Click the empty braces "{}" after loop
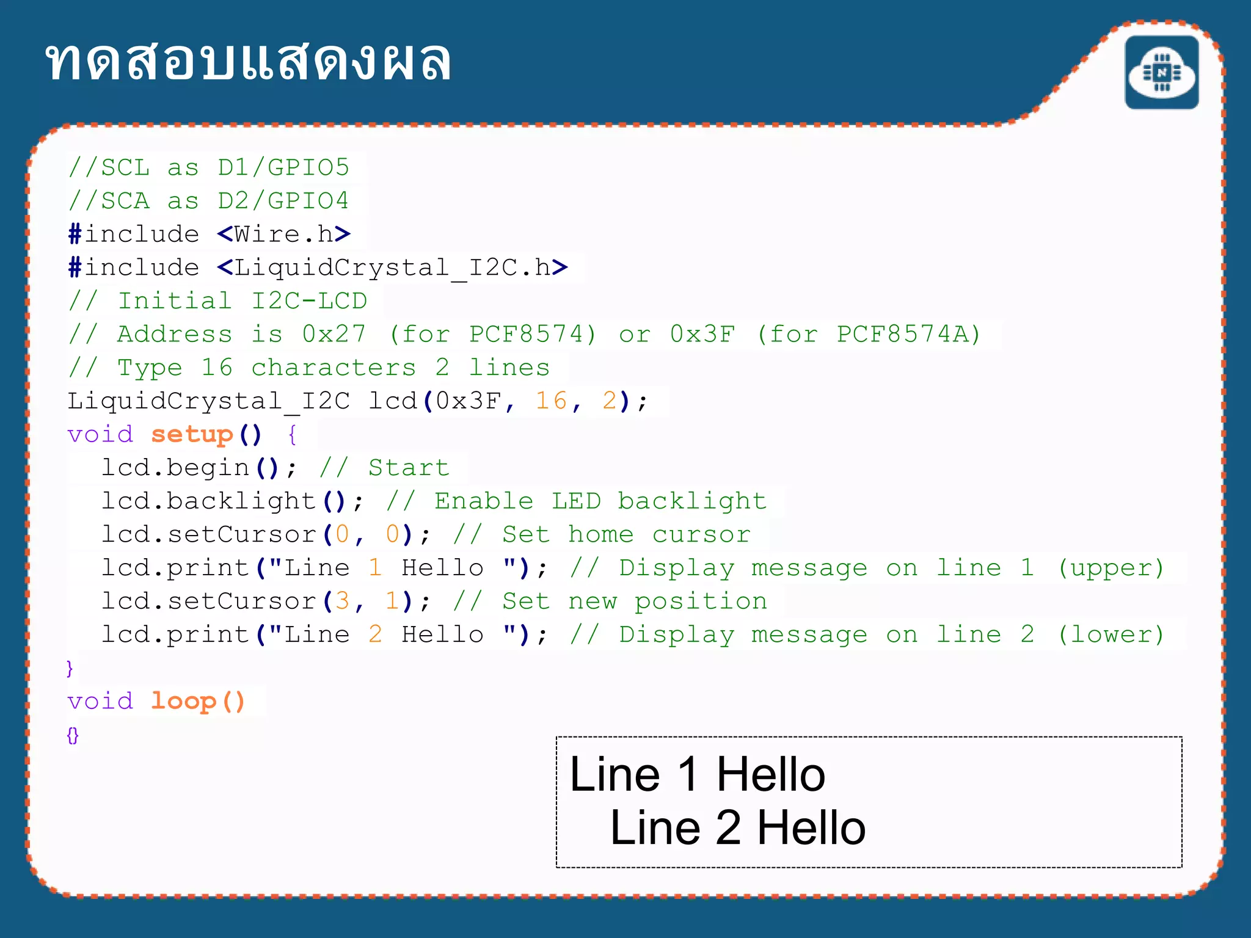 73,735
